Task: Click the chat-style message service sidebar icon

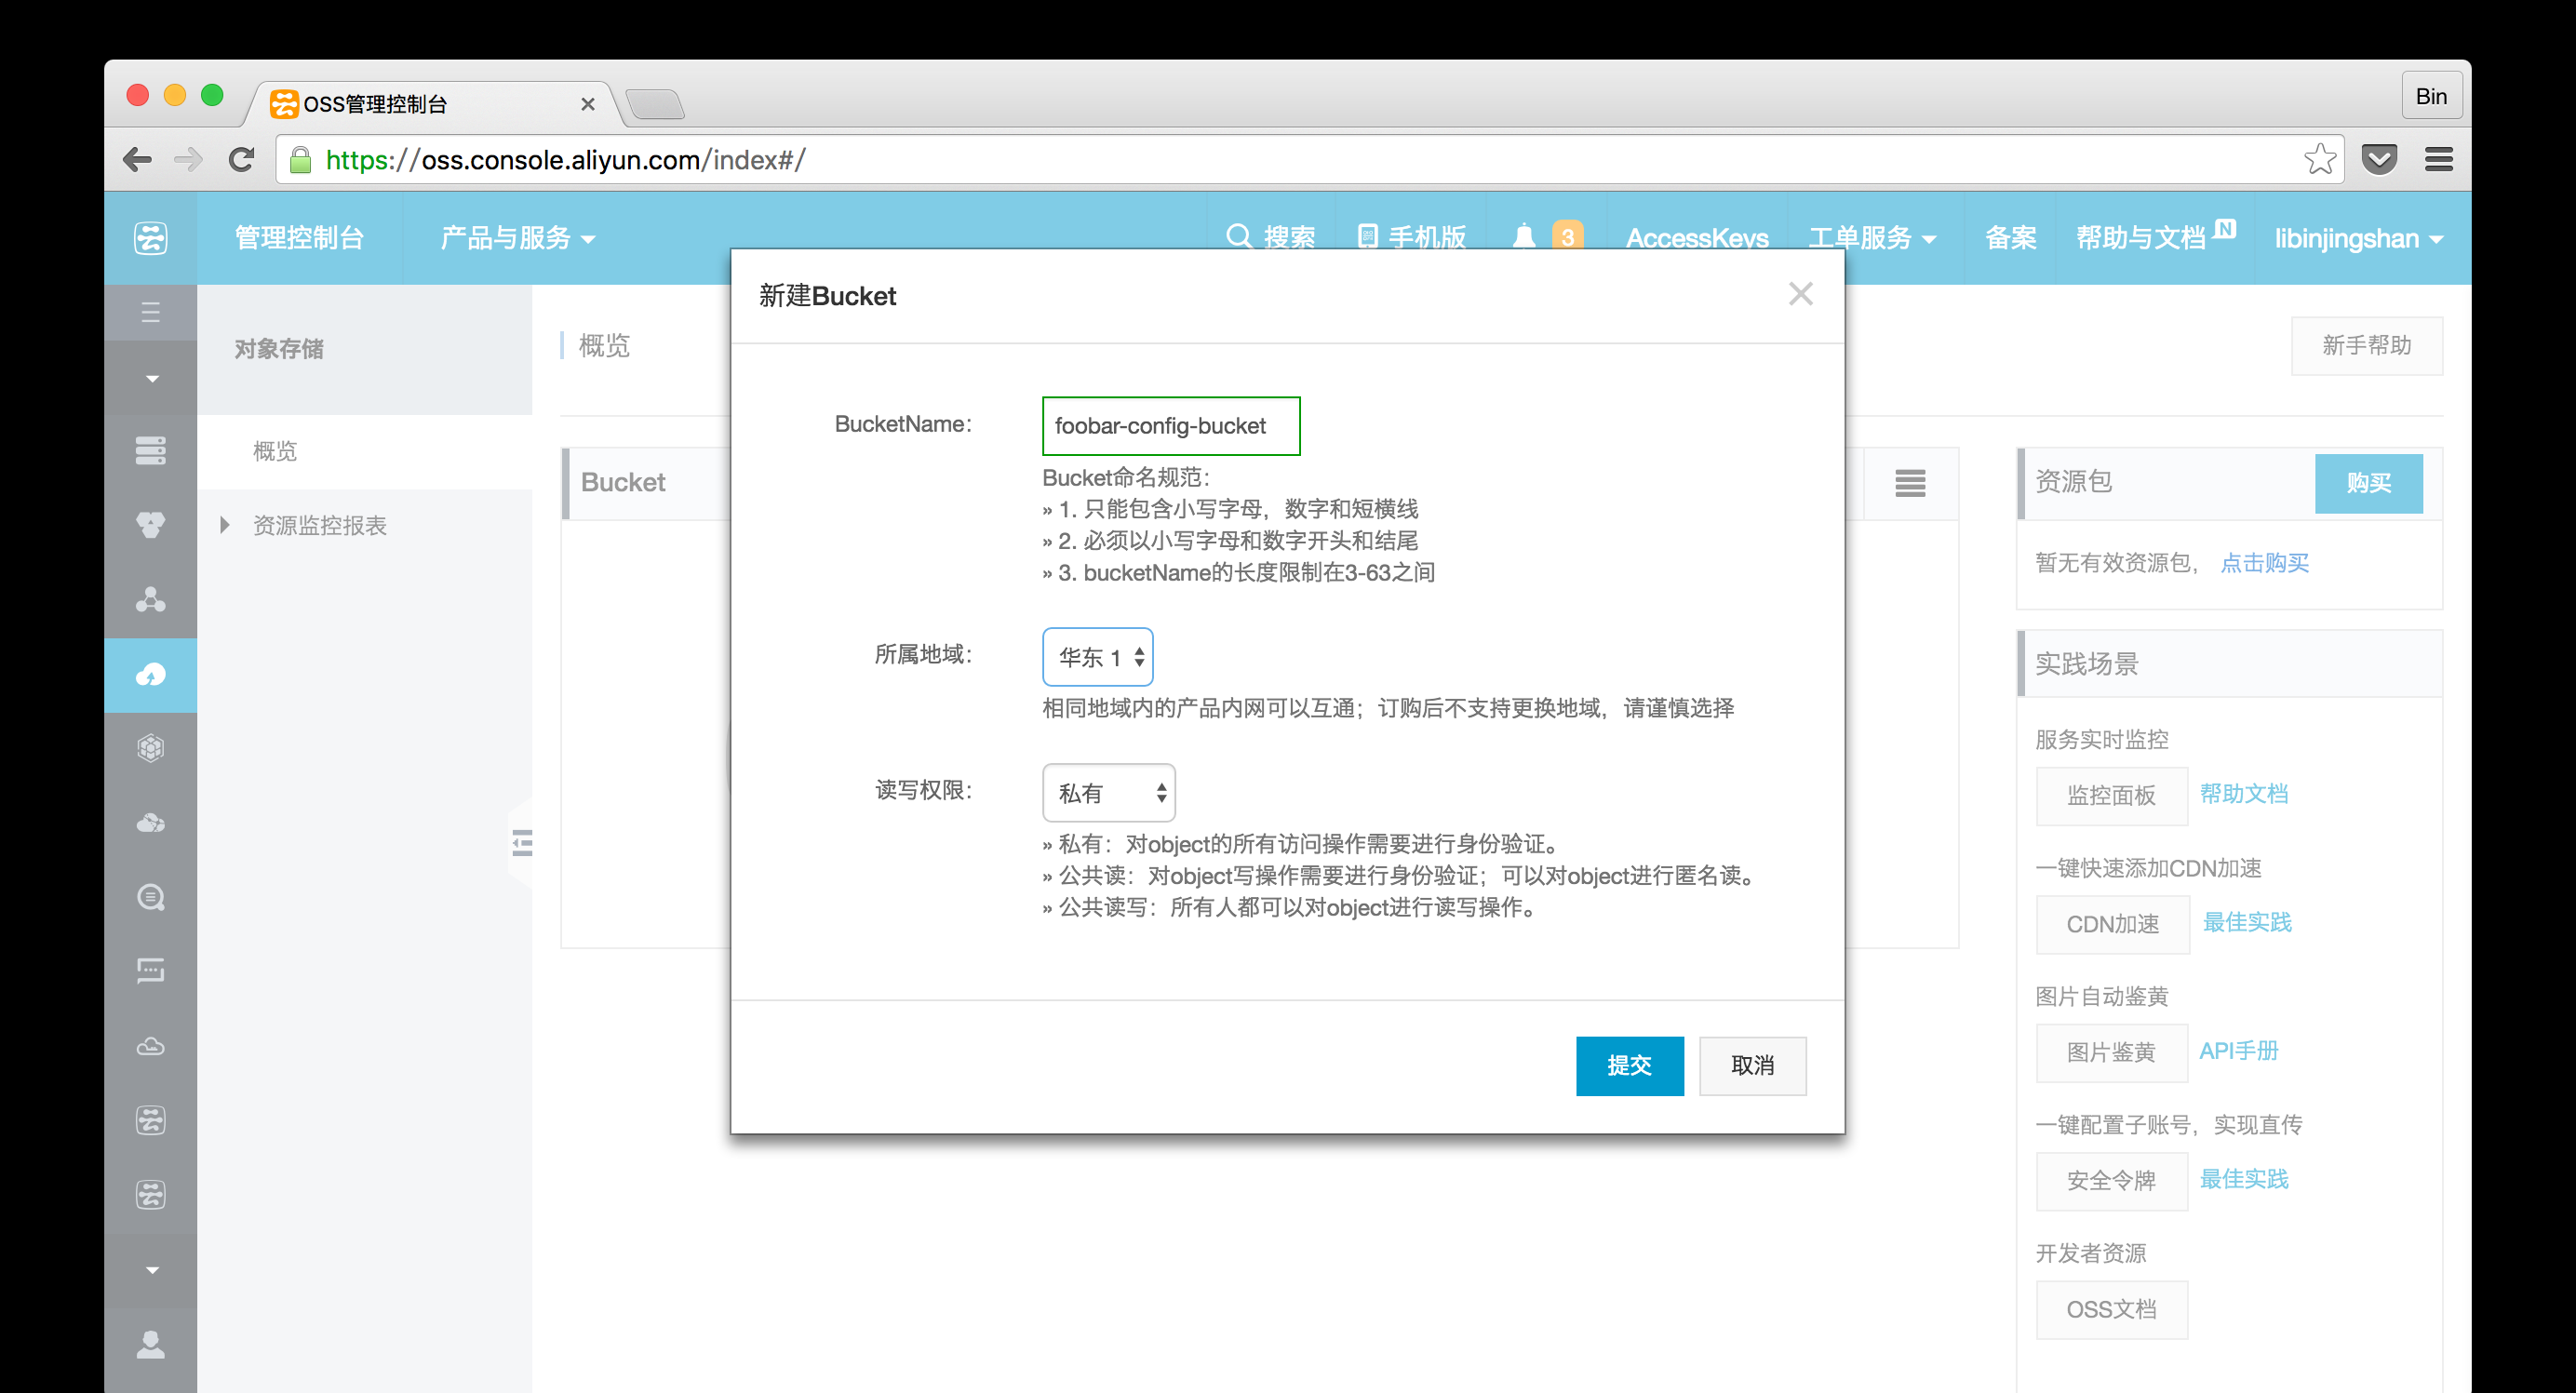Action: point(151,972)
